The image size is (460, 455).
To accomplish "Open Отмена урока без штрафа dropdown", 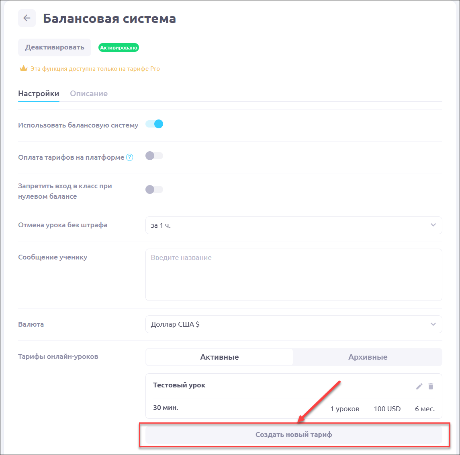I will pos(293,225).
